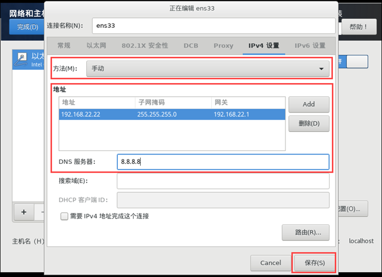Click the plus button to add a device
This screenshot has width=382, height=277.
(x=23, y=211)
